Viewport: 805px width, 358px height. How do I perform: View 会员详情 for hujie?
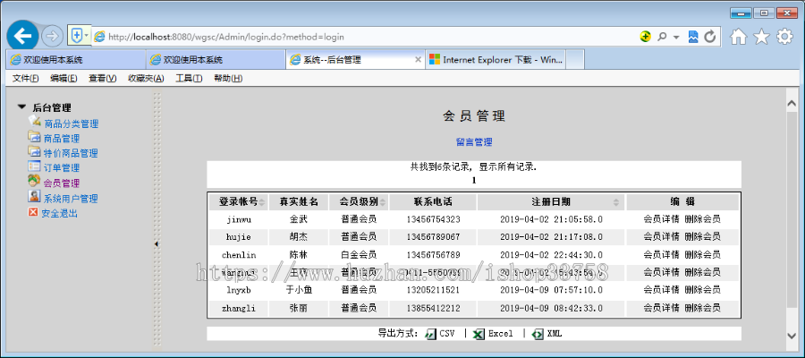click(x=661, y=236)
